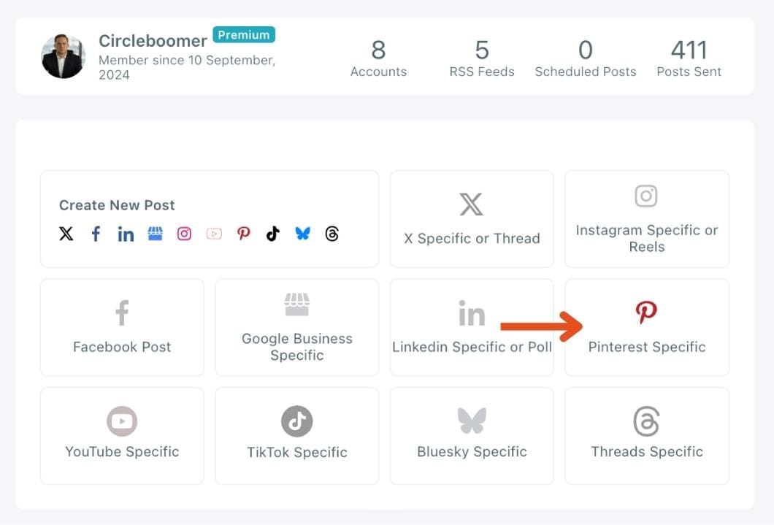
Task: Click the X icon under Create New Post
Action: [66, 234]
